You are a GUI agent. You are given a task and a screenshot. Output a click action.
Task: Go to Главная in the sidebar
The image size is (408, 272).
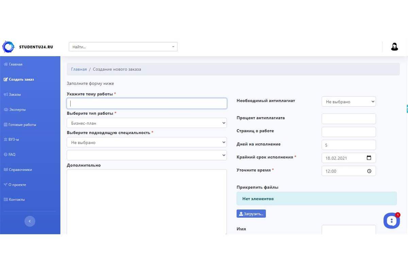click(16, 64)
